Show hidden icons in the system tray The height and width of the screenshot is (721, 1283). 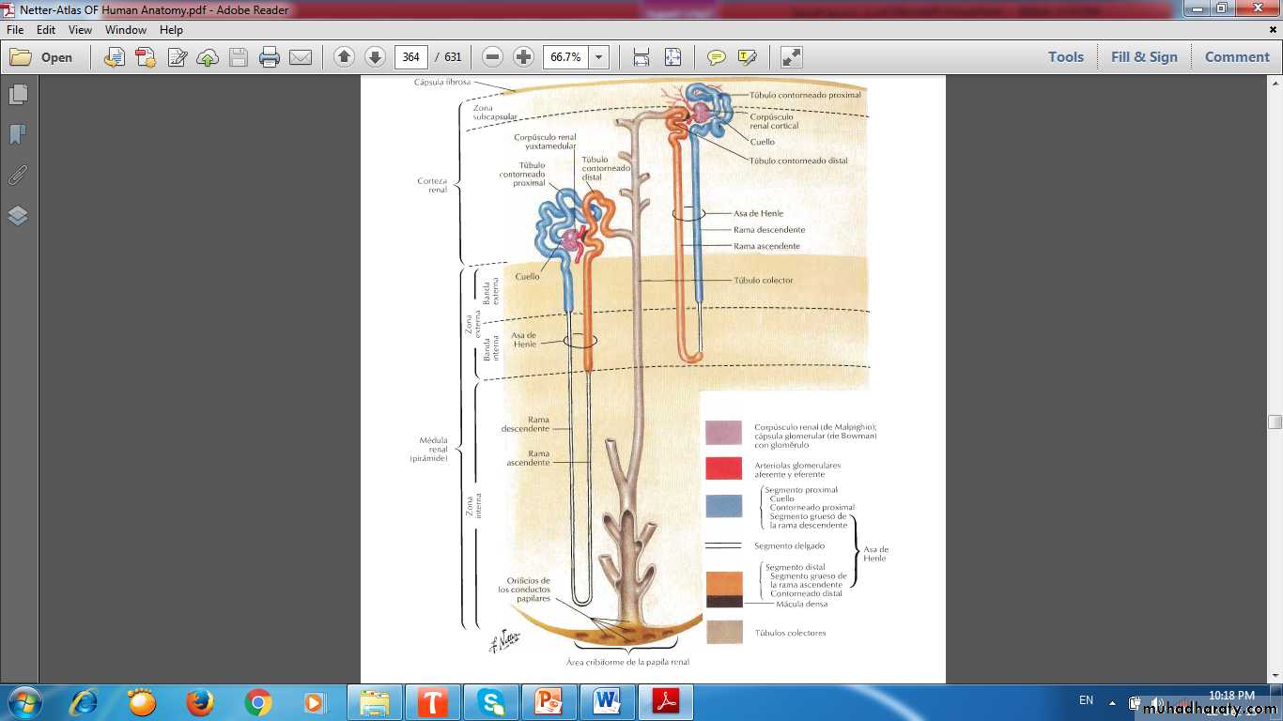(1112, 702)
